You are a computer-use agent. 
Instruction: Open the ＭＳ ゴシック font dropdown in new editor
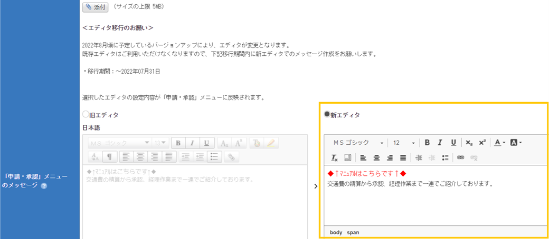[x=357, y=143]
